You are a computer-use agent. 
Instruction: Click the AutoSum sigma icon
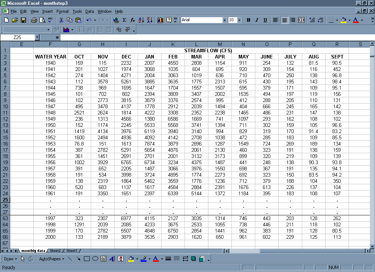tap(124, 20)
